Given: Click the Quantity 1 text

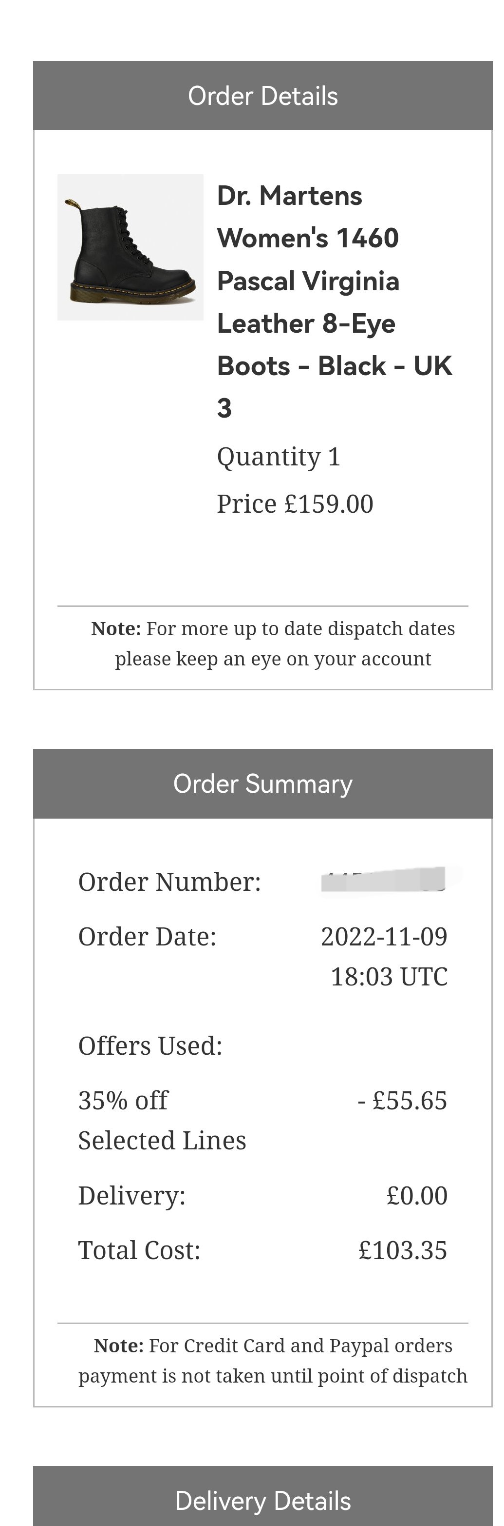Looking at the screenshot, I should [x=279, y=457].
